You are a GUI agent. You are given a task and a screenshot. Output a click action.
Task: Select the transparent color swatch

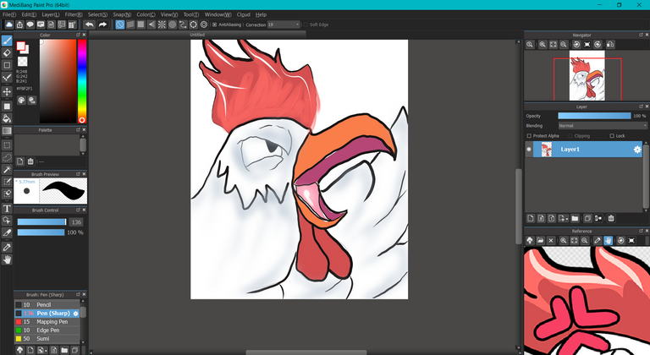22,62
